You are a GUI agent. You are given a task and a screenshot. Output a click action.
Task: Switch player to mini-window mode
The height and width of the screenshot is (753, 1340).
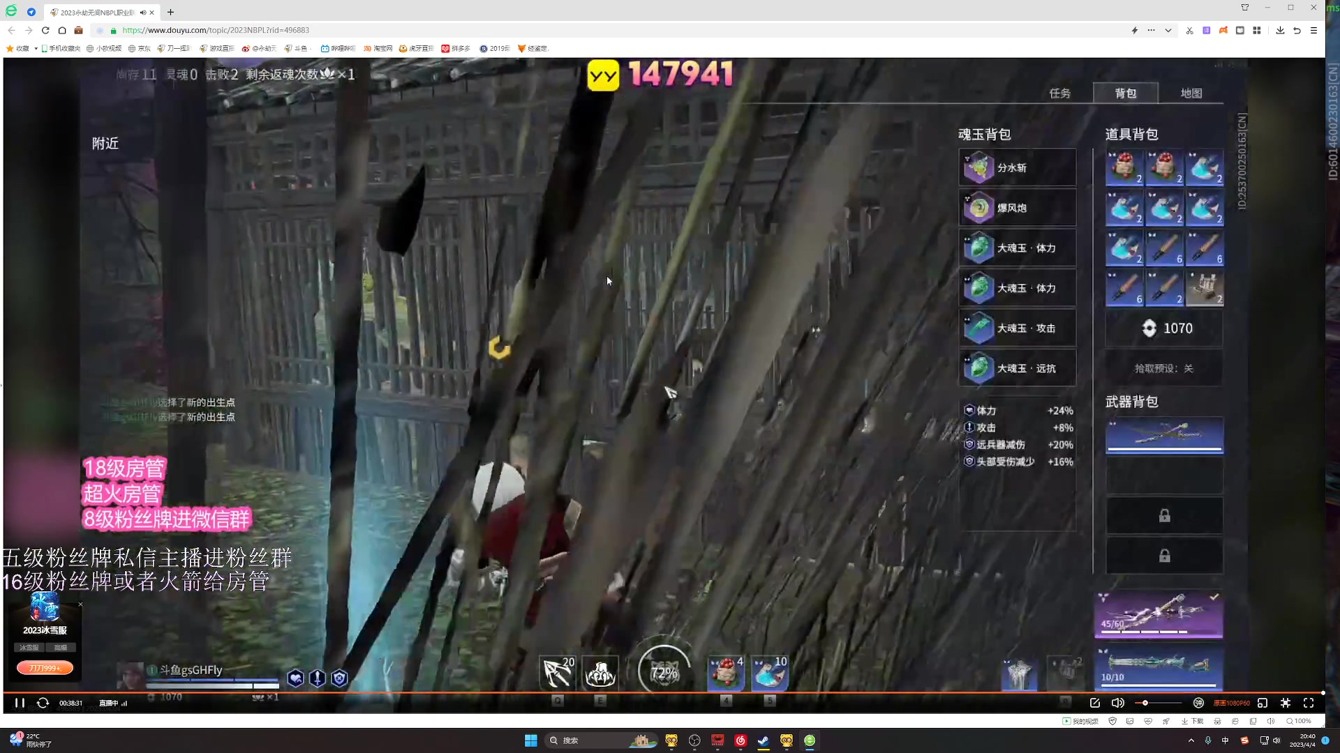pyautogui.click(x=1263, y=703)
